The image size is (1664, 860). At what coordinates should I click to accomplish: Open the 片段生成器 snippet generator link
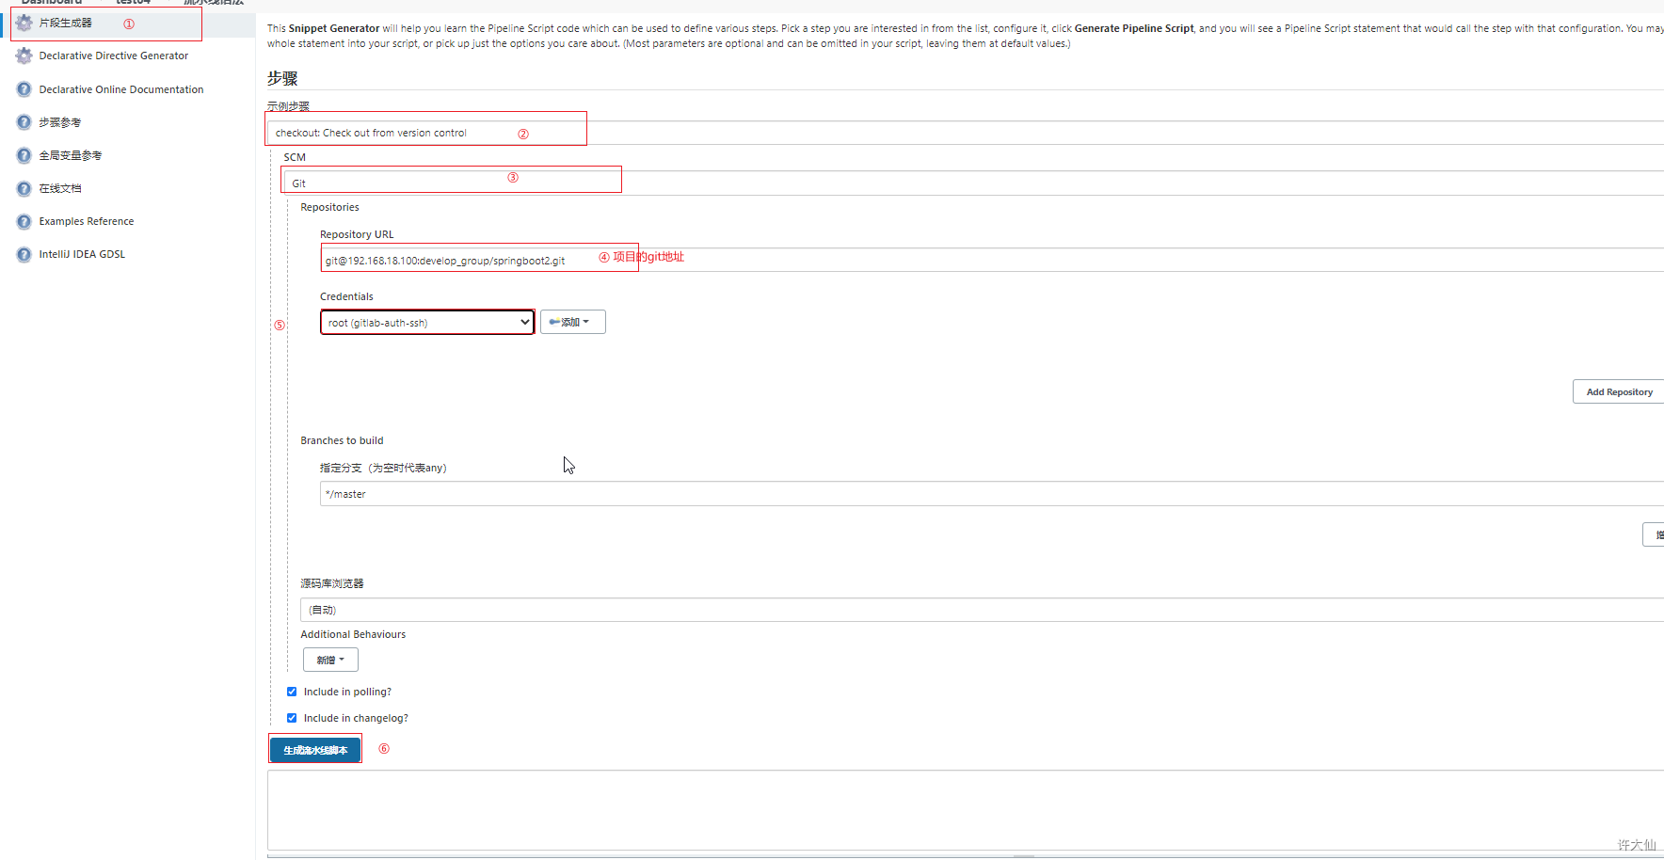point(65,24)
